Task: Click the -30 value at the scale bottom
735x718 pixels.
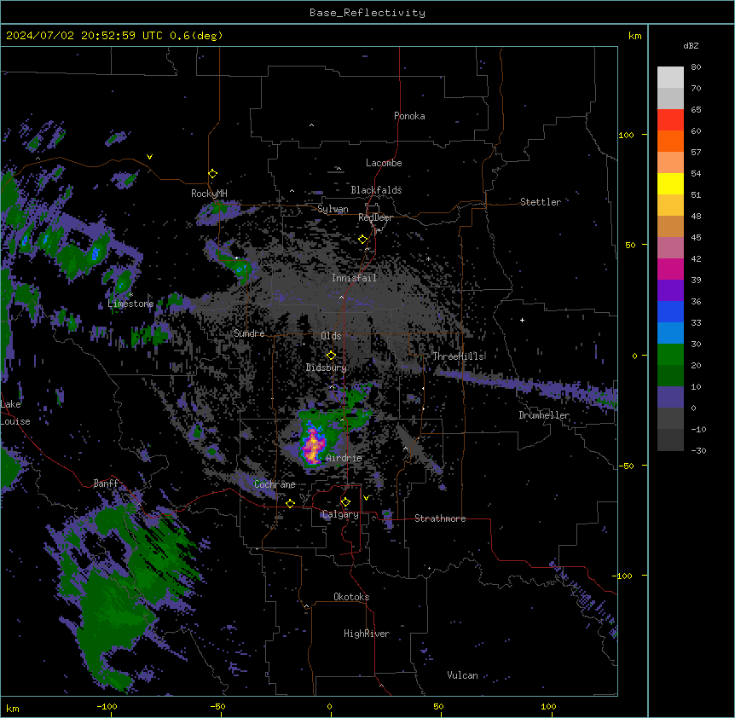Action: [x=698, y=450]
